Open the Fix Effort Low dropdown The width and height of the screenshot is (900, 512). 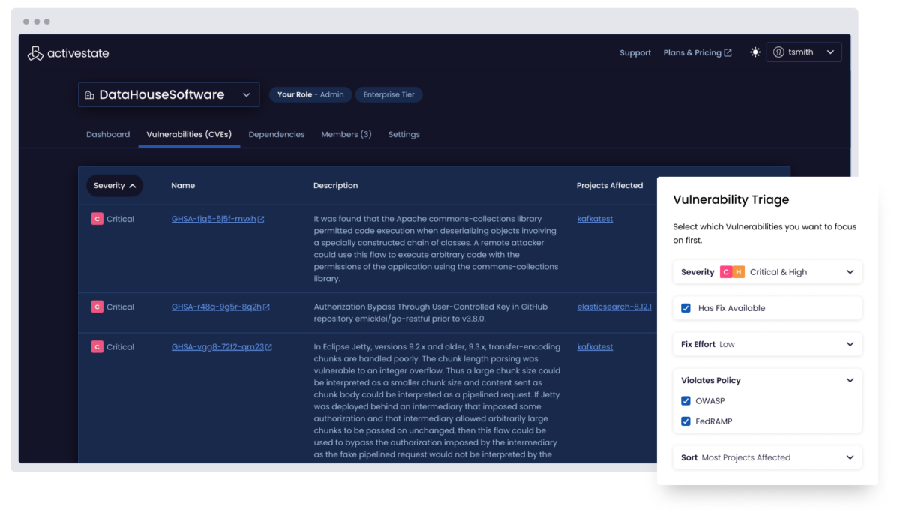tap(849, 344)
